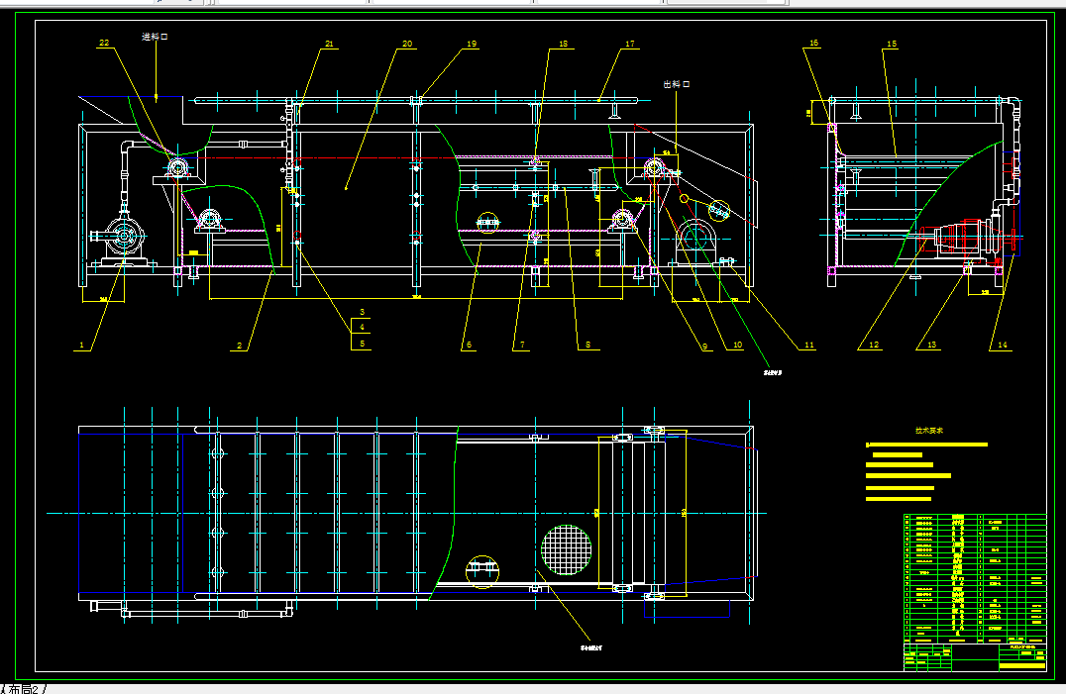The width and height of the screenshot is (1066, 694).
Task: Select stacked part label 3
Action: [x=362, y=313]
